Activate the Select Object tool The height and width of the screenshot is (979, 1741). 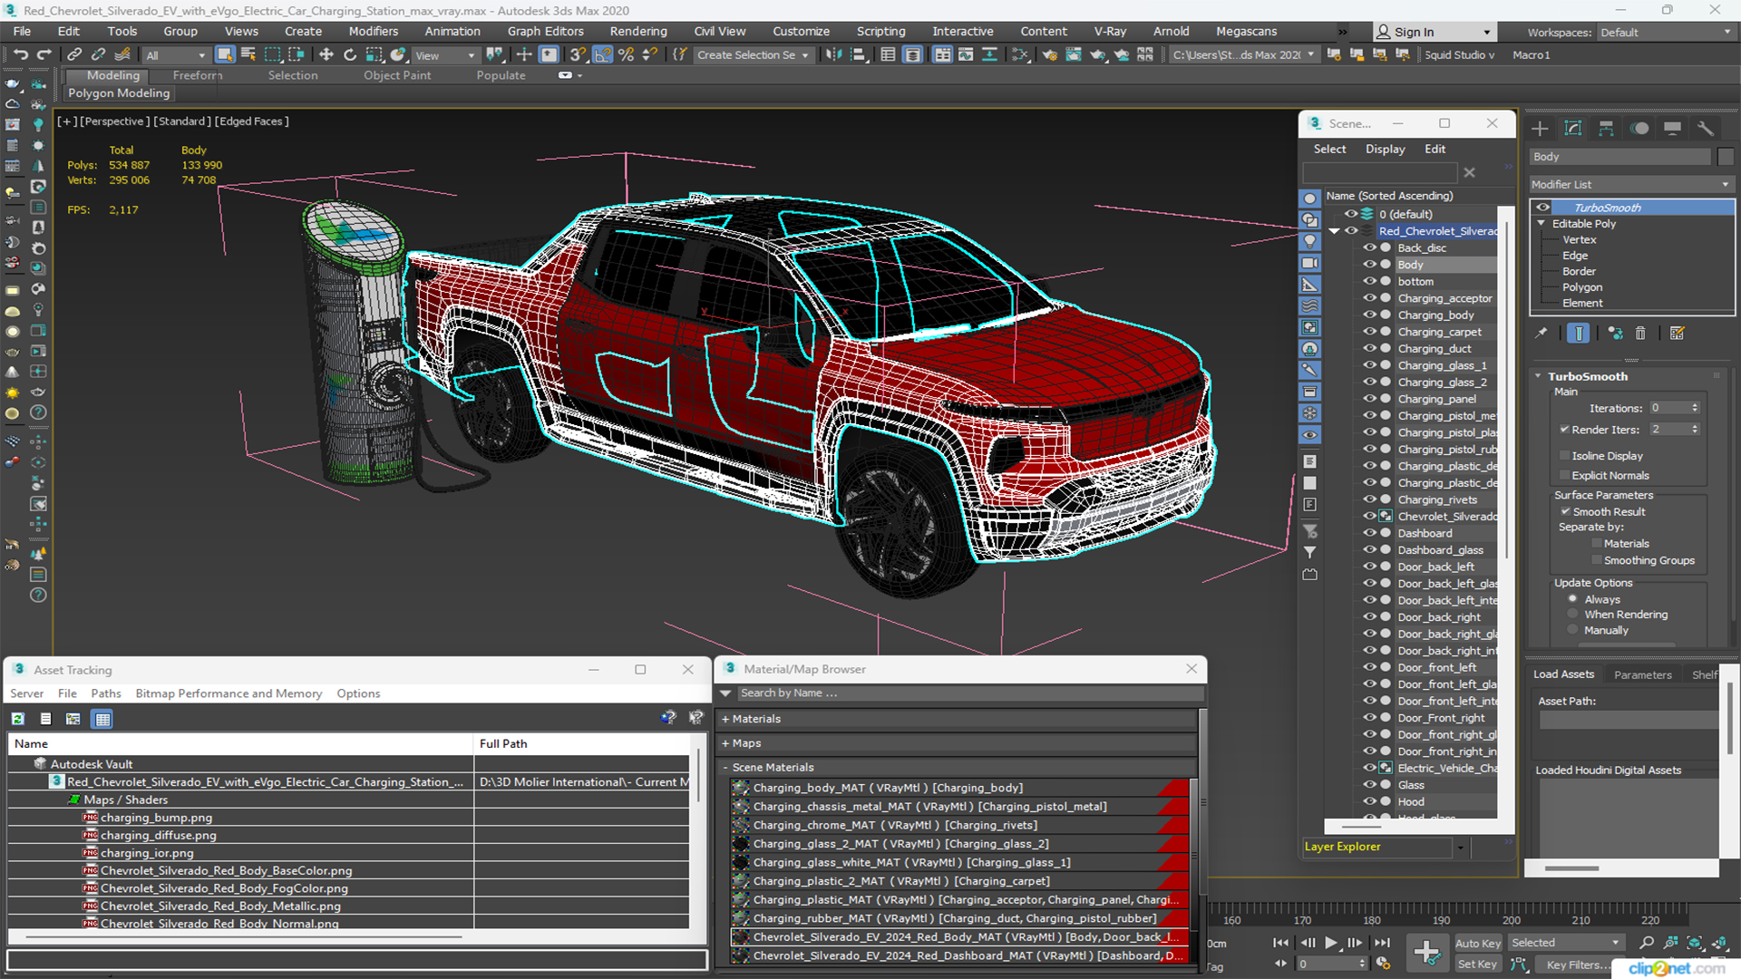pyautogui.click(x=225, y=55)
